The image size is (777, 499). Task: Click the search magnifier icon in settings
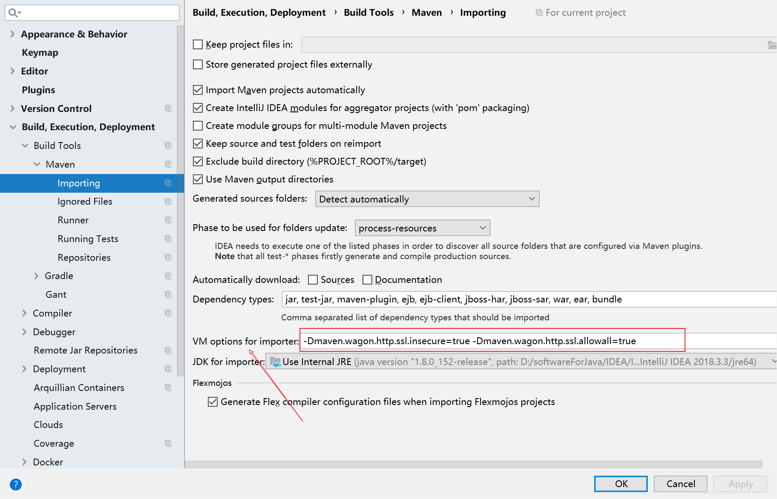pyautogui.click(x=14, y=13)
